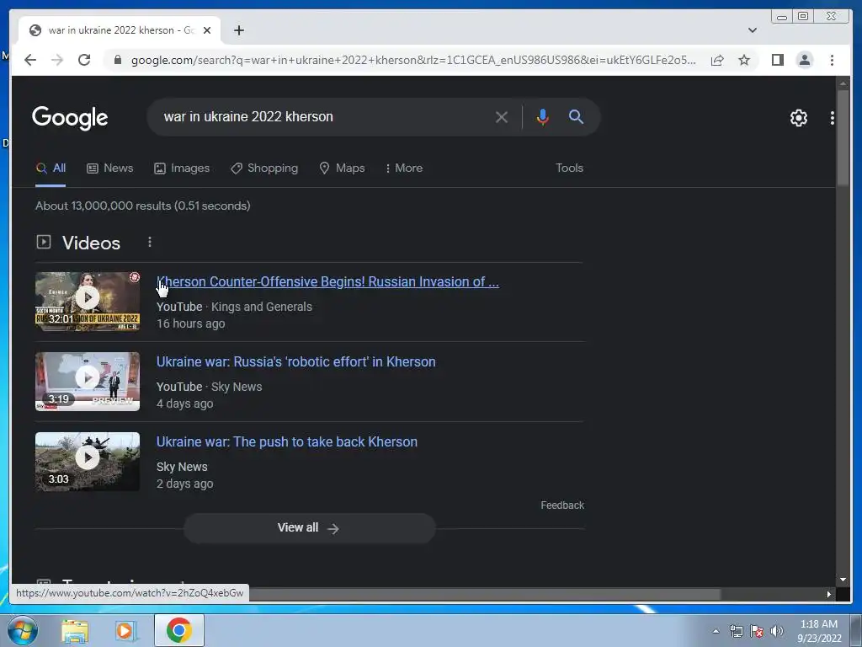Bookmark this page with the star
This screenshot has width=862, height=647.
(744, 60)
